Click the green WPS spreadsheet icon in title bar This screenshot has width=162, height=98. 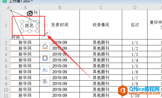(5, 1)
